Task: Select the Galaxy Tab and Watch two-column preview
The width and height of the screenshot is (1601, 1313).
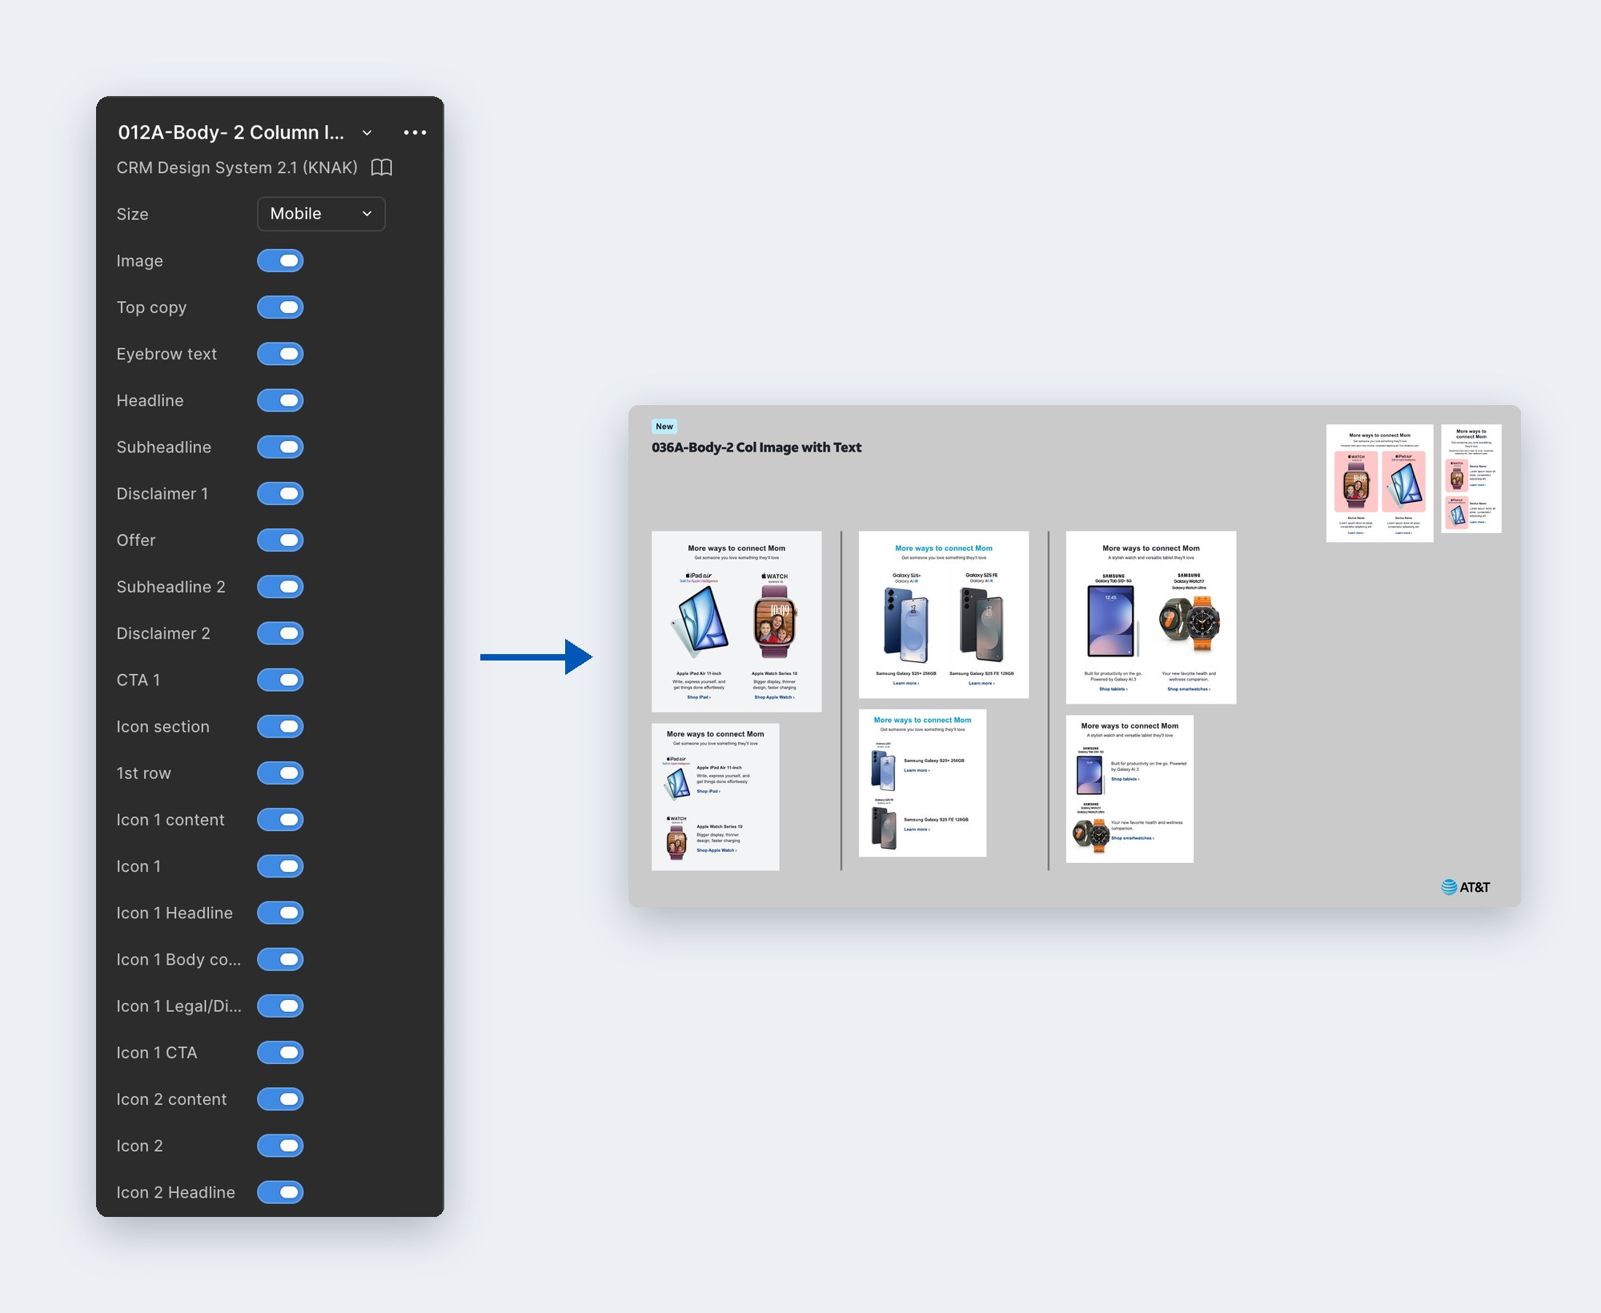Action: coord(1151,617)
